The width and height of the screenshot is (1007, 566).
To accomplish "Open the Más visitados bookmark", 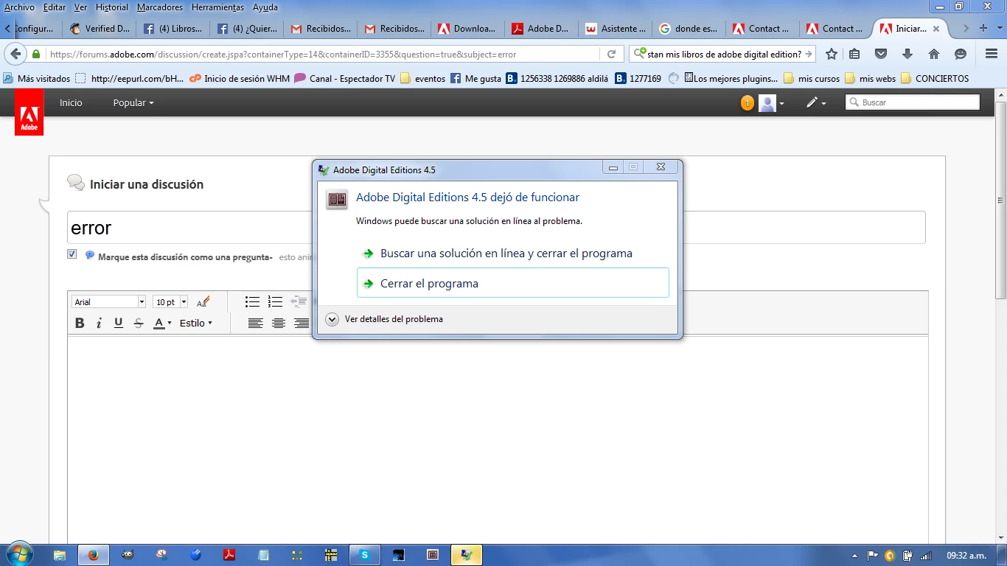I will 37,78.
